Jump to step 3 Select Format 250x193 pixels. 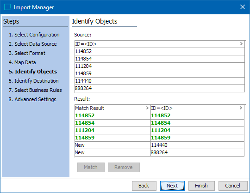tap(27, 53)
